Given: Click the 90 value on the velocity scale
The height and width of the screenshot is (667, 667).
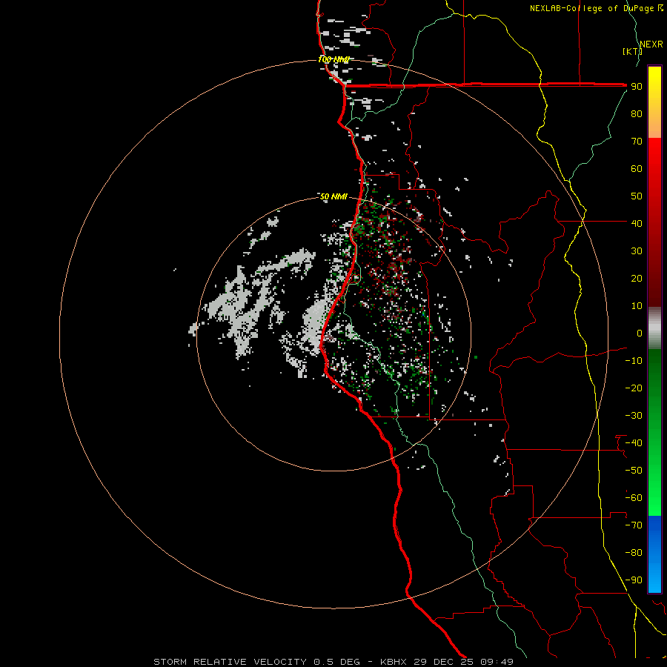Looking at the screenshot, I should point(637,87).
